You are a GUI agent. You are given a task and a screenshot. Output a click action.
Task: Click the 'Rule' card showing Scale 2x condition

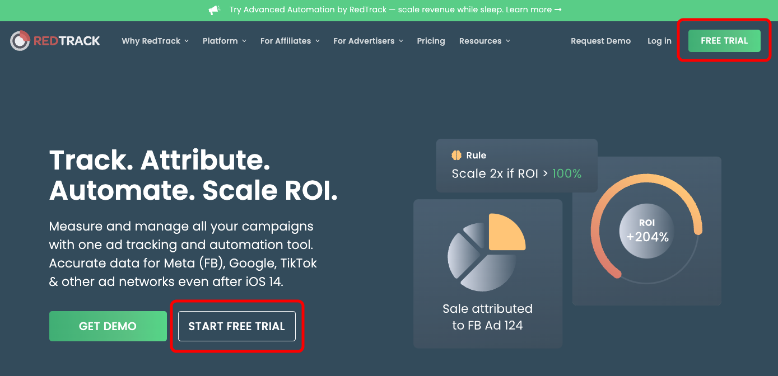point(516,166)
